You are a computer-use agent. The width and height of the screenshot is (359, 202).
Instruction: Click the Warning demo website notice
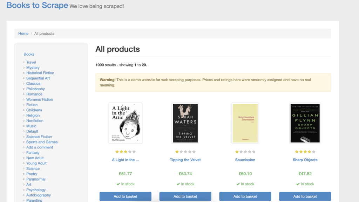[x=213, y=83]
